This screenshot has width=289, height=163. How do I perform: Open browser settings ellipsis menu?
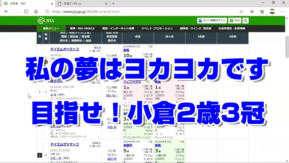[x=283, y=11]
